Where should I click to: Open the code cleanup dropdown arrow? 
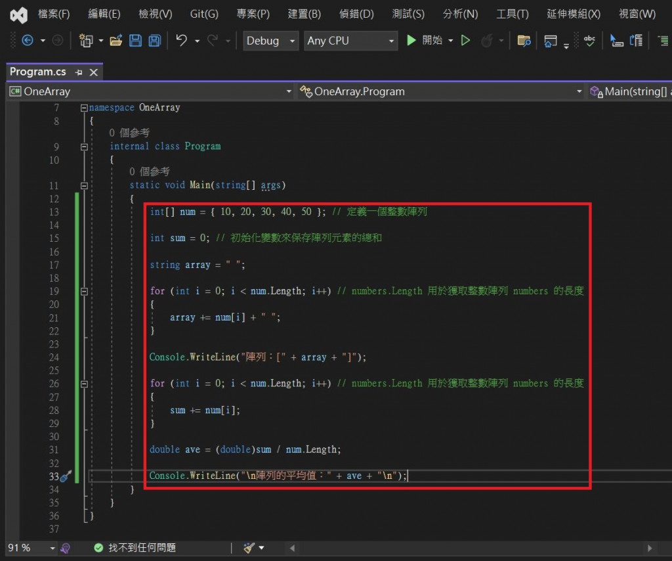click(x=261, y=548)
